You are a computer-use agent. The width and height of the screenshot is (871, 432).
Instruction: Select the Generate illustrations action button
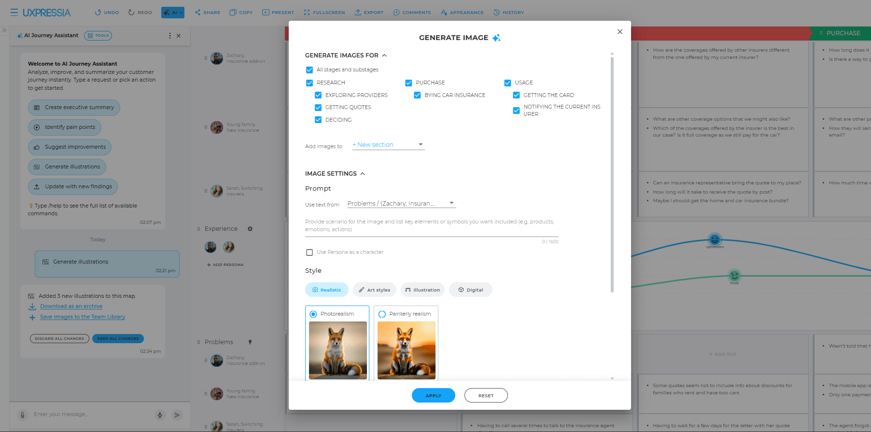67,167
